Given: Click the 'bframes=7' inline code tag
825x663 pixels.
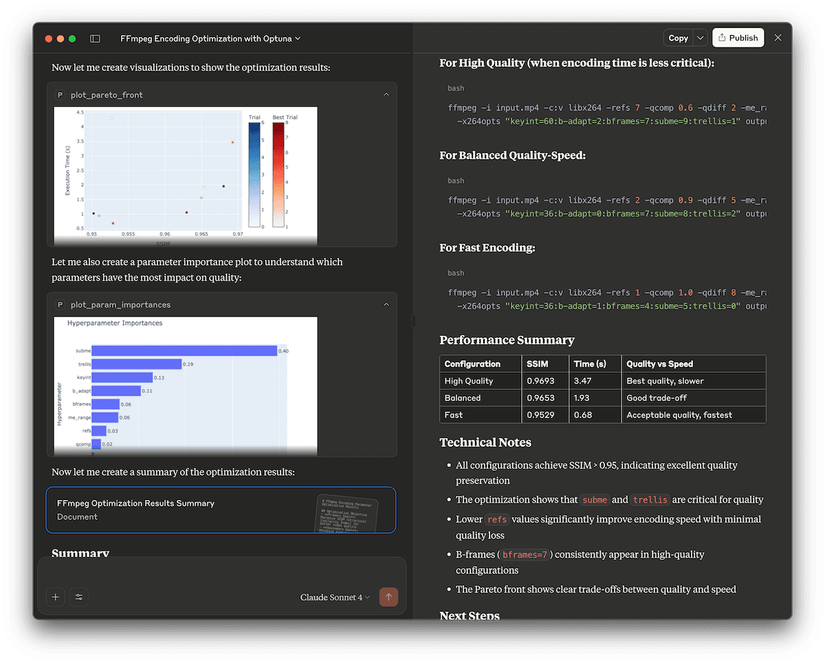Looking at the screenshot, I should 525,554.
